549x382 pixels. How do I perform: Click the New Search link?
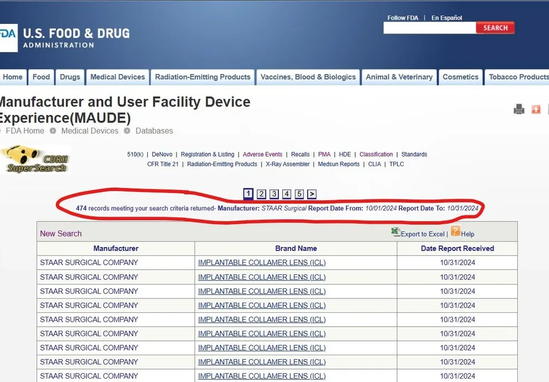[x=61, y=234]
